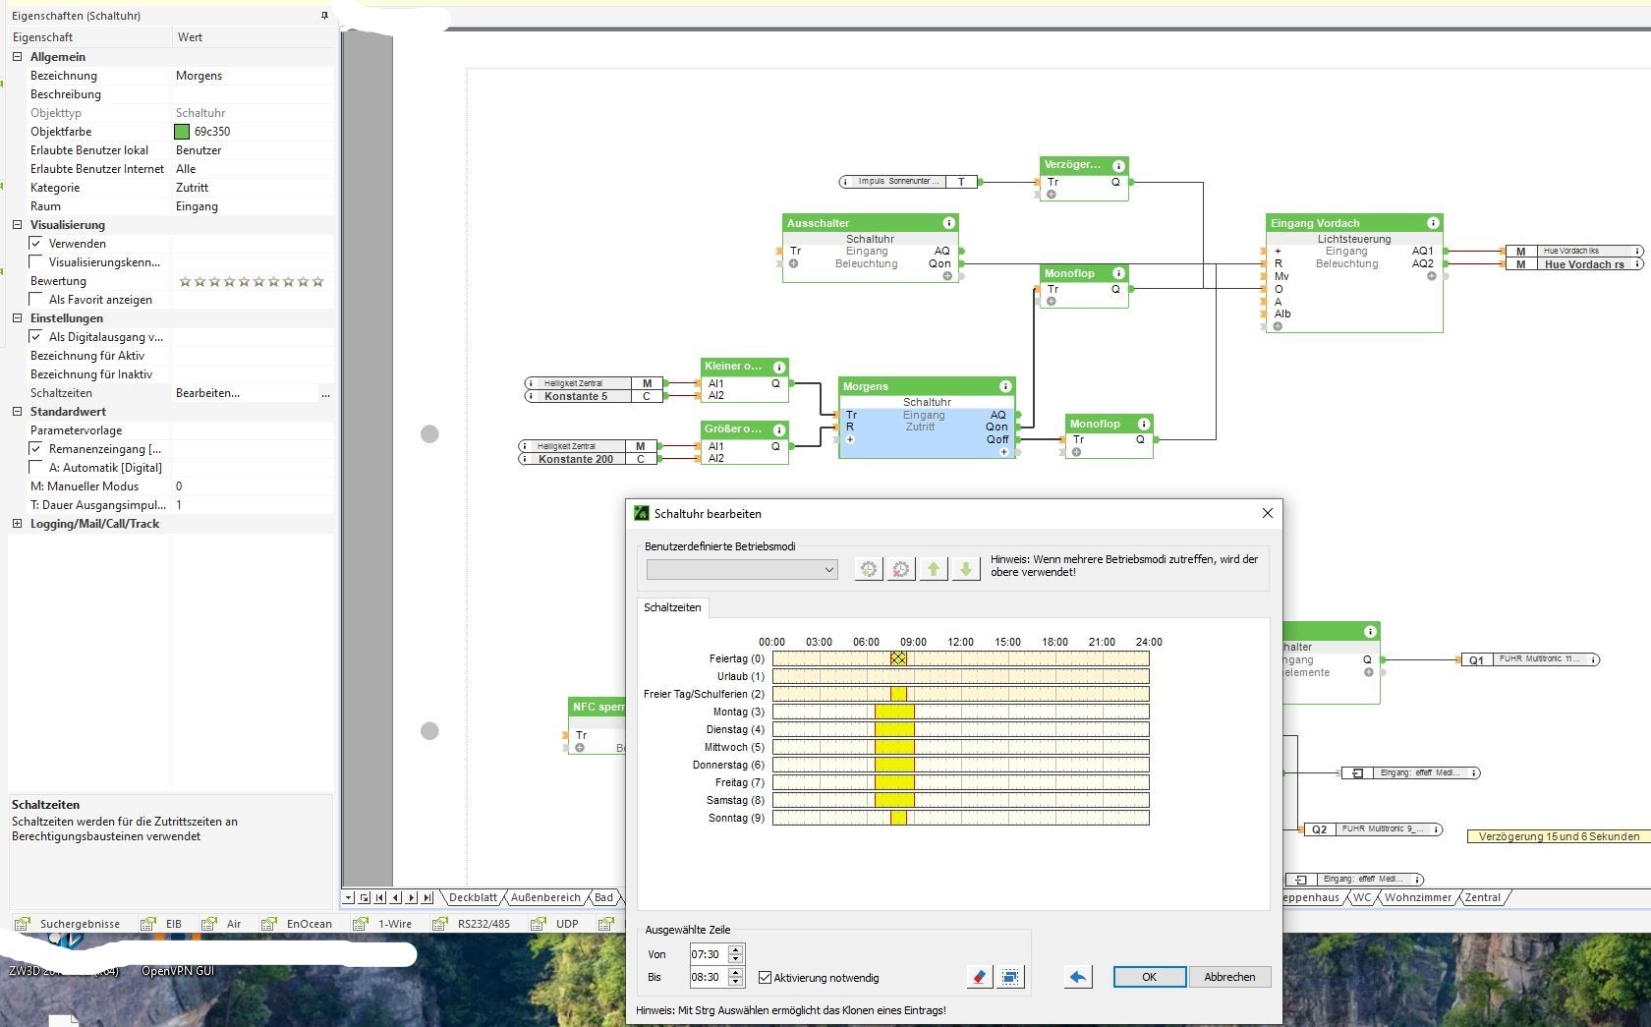Click the delete operating mode clock icon
Viewport: 1651px width, 1027px height.
[900, 569]
